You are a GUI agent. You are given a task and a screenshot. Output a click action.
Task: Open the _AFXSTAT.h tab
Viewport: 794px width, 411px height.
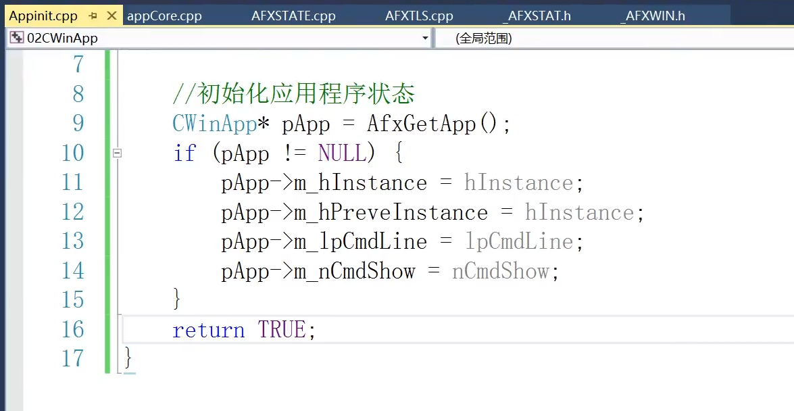(x=537, y=16)
